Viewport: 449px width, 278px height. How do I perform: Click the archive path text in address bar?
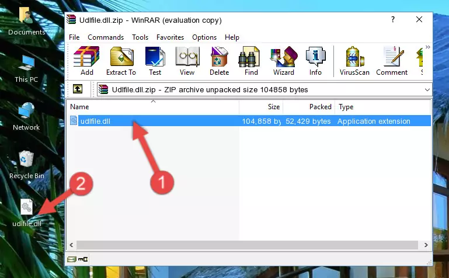coord(210,89)
